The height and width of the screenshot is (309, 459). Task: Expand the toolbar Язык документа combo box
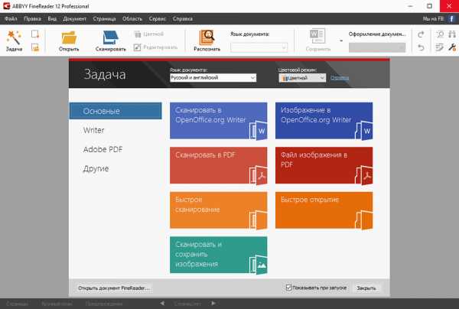click(x=259, y=47)
